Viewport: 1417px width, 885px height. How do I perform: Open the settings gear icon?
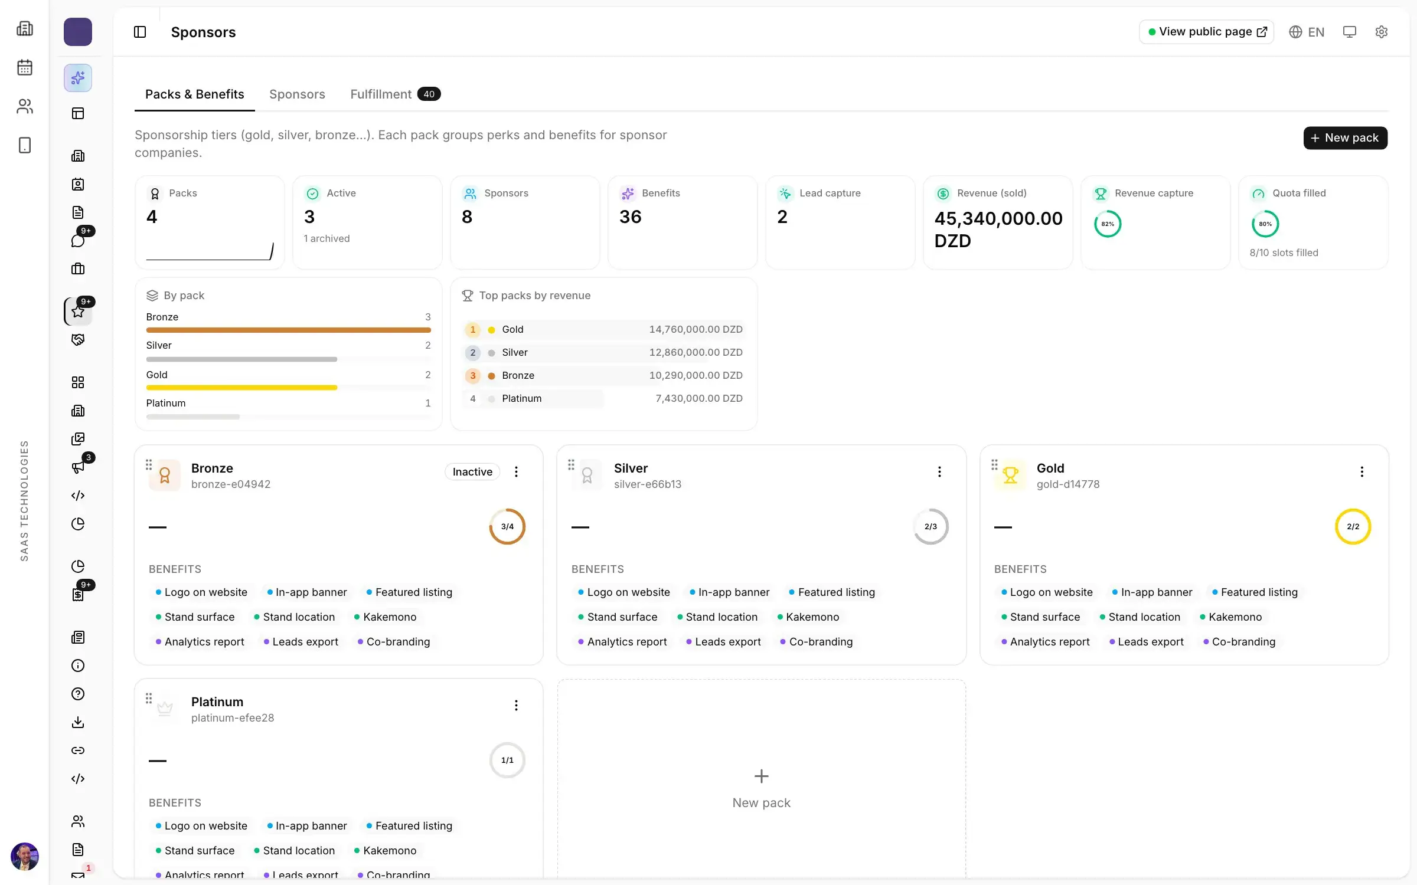pyautogui.click(x=1382, y=32)
